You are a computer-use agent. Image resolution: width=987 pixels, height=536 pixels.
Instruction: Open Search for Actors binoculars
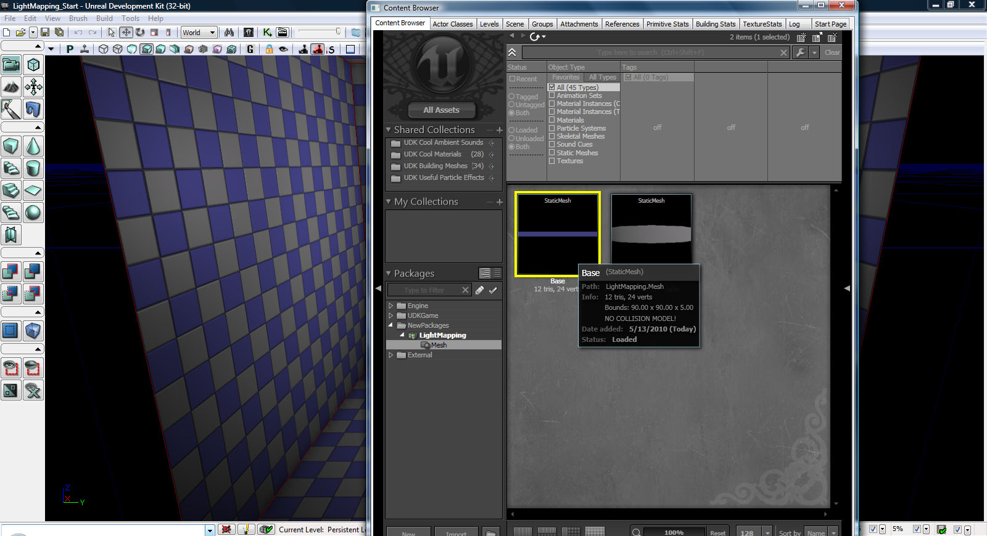point(229,33)
